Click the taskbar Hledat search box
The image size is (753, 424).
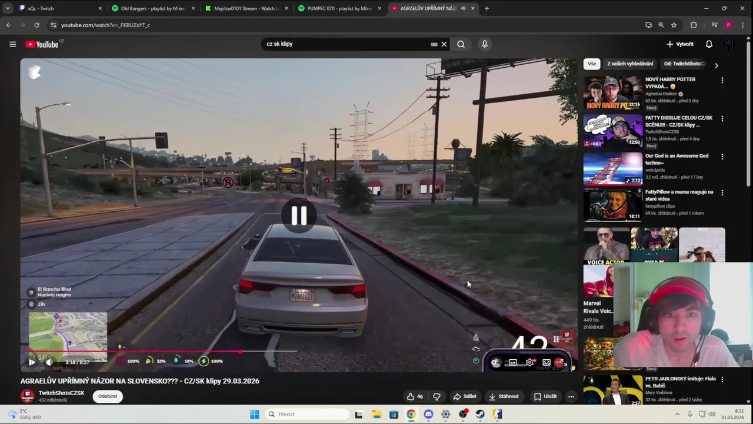[306, 414]
